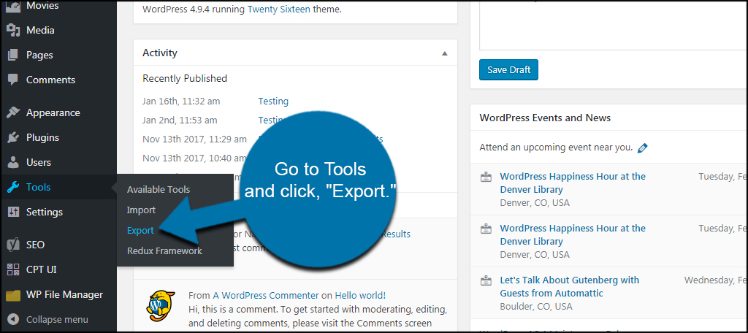This screenshot has width=748, height=333.
Task: Open the Users menu
Action: pyautogui.click(x=39, y=162)
